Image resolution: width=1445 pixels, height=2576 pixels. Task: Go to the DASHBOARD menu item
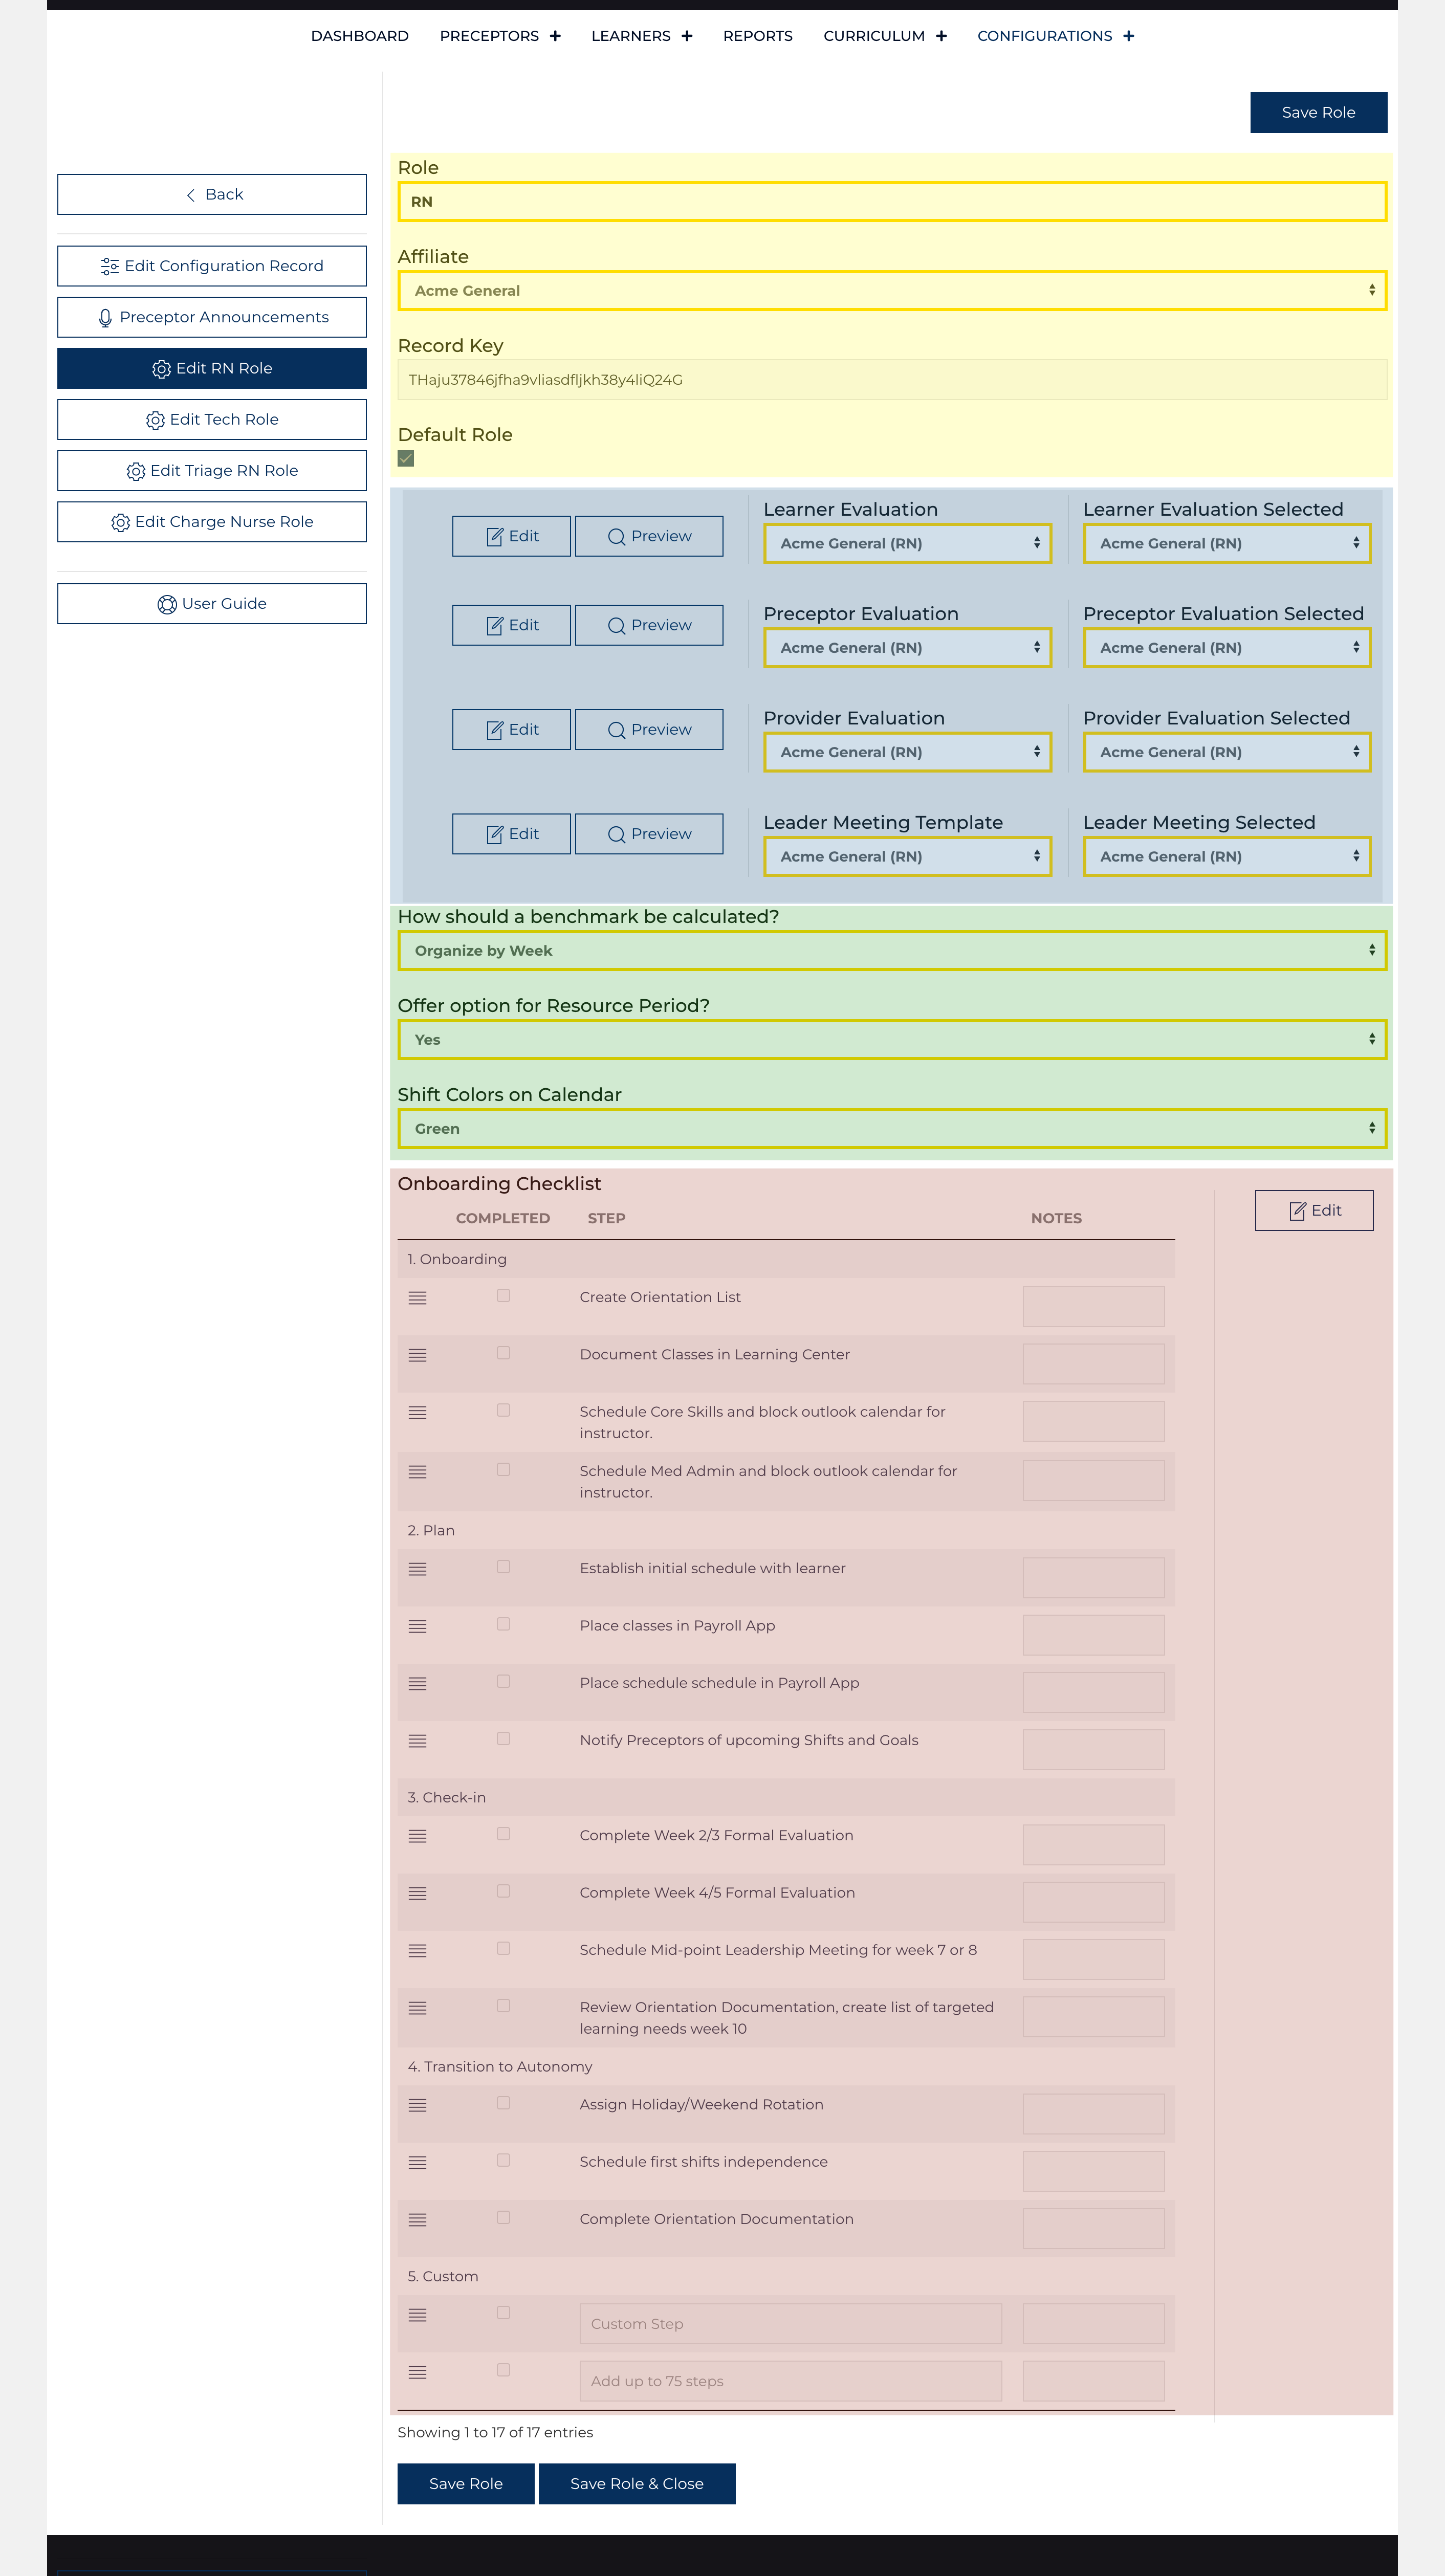(x=359, y=36)
